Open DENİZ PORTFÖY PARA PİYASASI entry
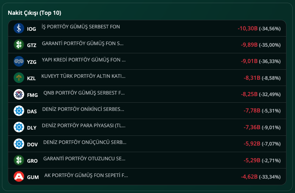 click(83, 126)
